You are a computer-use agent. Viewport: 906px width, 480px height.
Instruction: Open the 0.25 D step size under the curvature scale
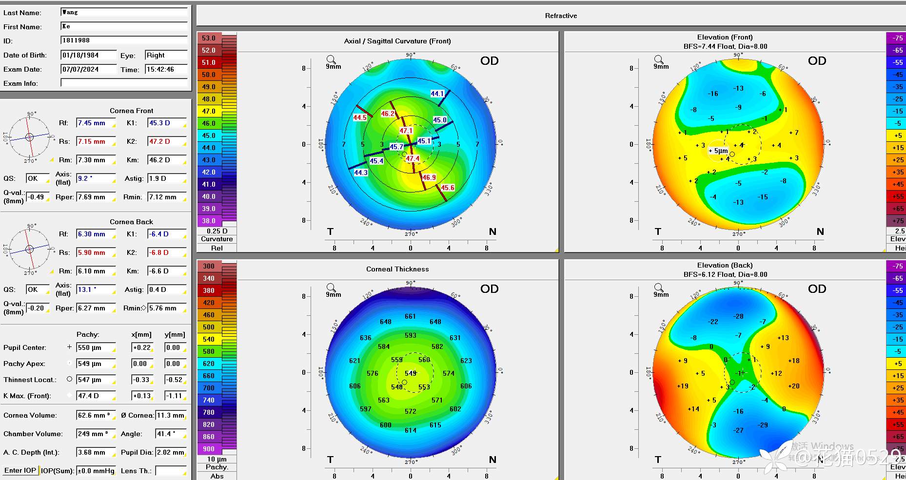(x=217, y=231)
